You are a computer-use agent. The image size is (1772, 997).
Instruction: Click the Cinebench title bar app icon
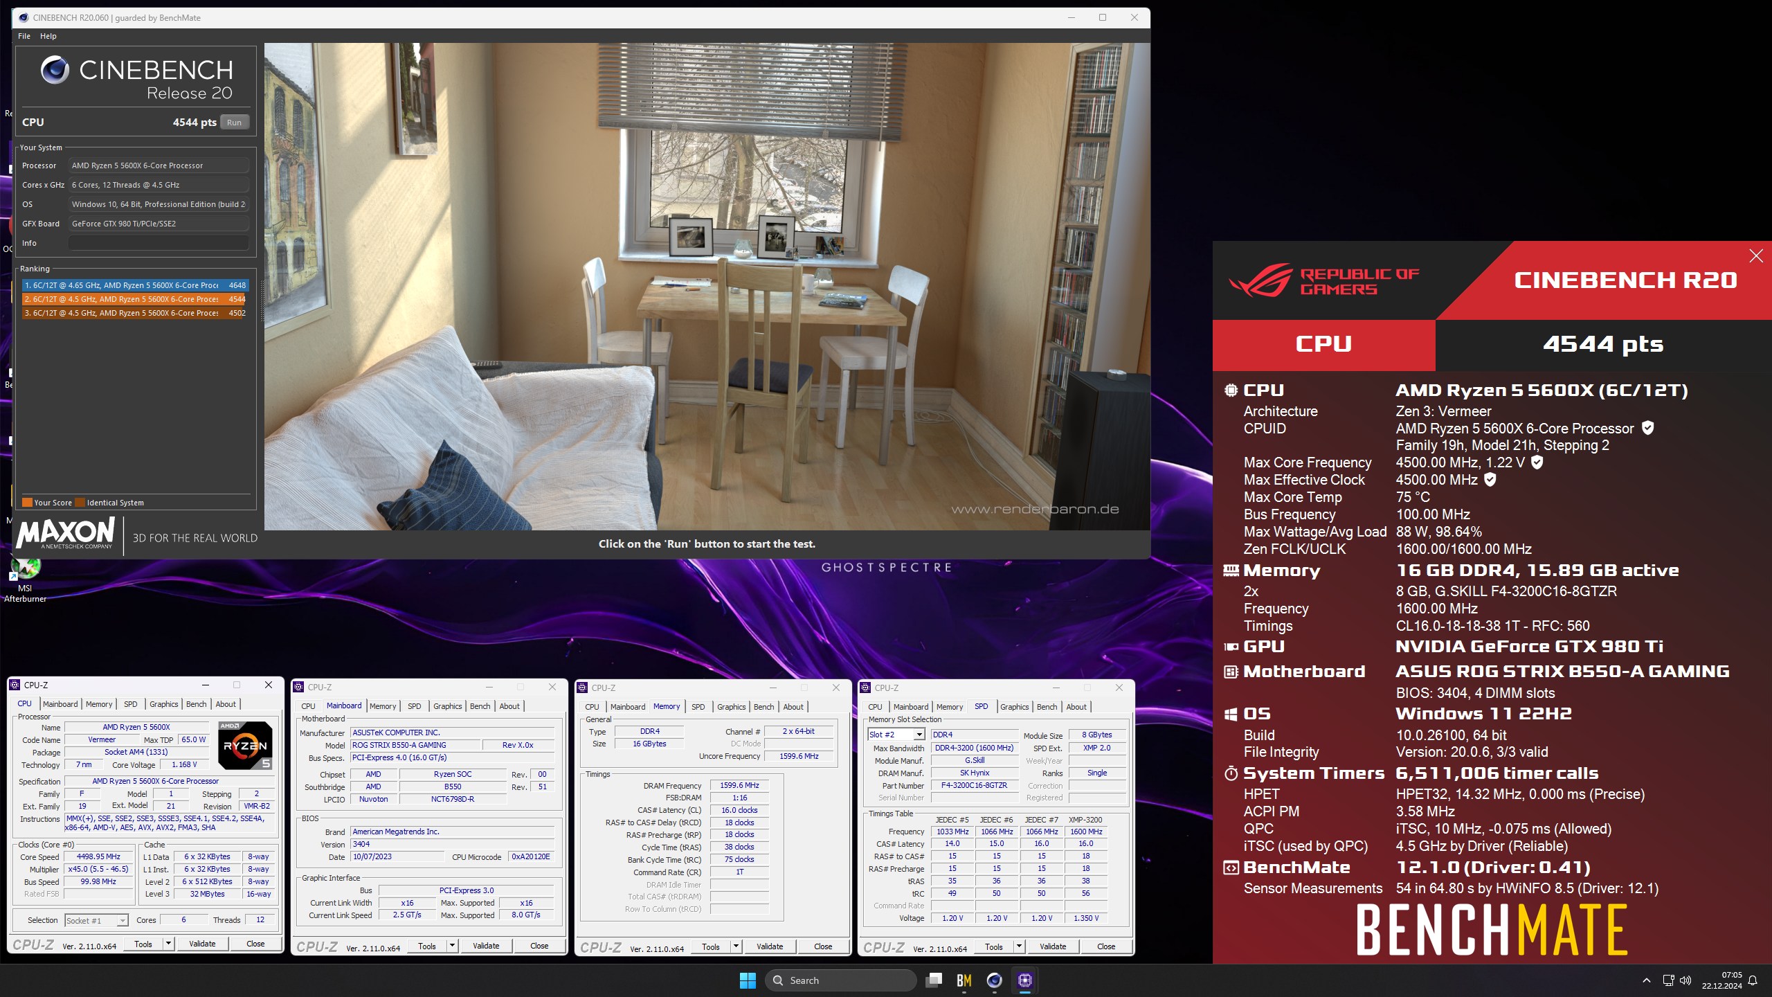(24, 17)
